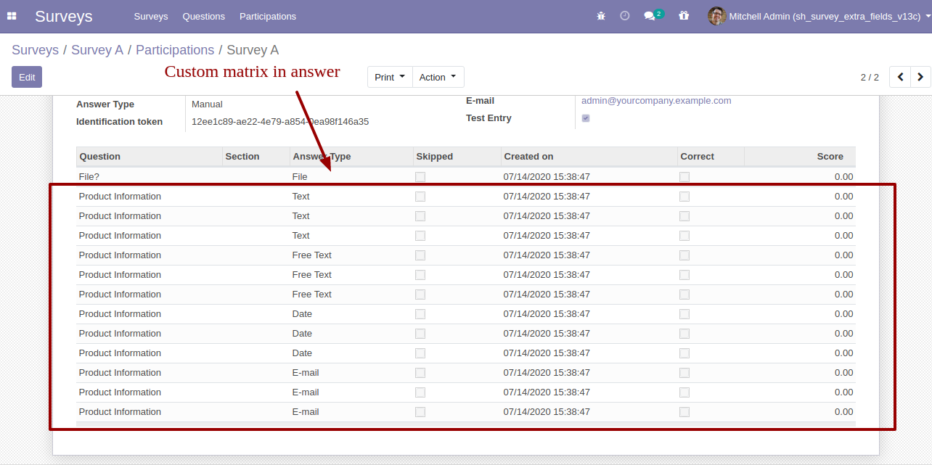This screenshot has width=932, height=465.
Task: Toggle the Test Entry checkbox
Action: [x=586, y=118]
